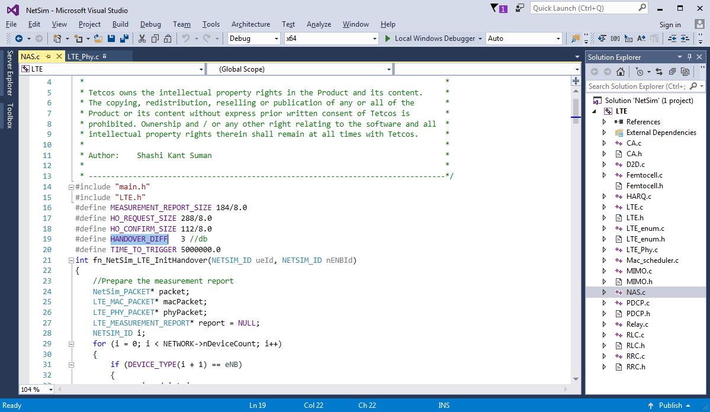Toggle the pin on NAS.c tab

coord(48,57)
